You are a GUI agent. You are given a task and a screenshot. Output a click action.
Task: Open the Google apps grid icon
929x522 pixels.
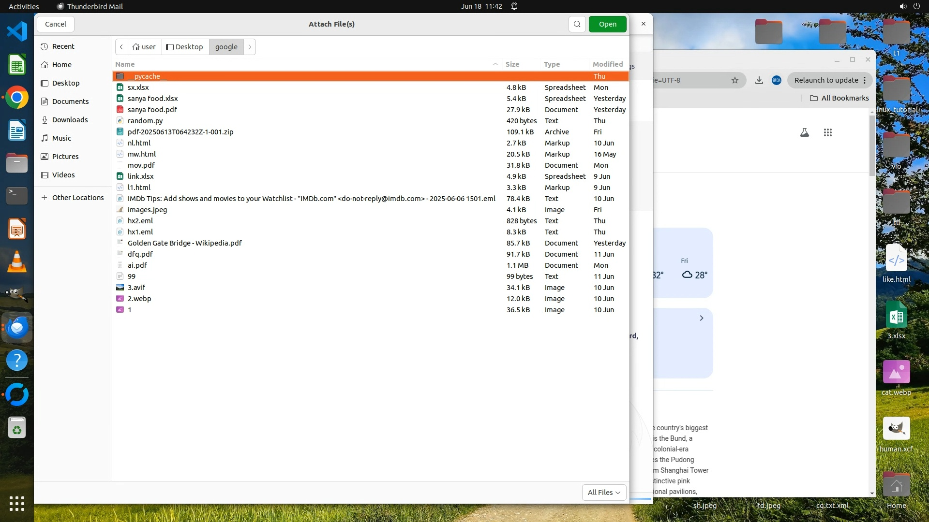[x=827, y=132]
